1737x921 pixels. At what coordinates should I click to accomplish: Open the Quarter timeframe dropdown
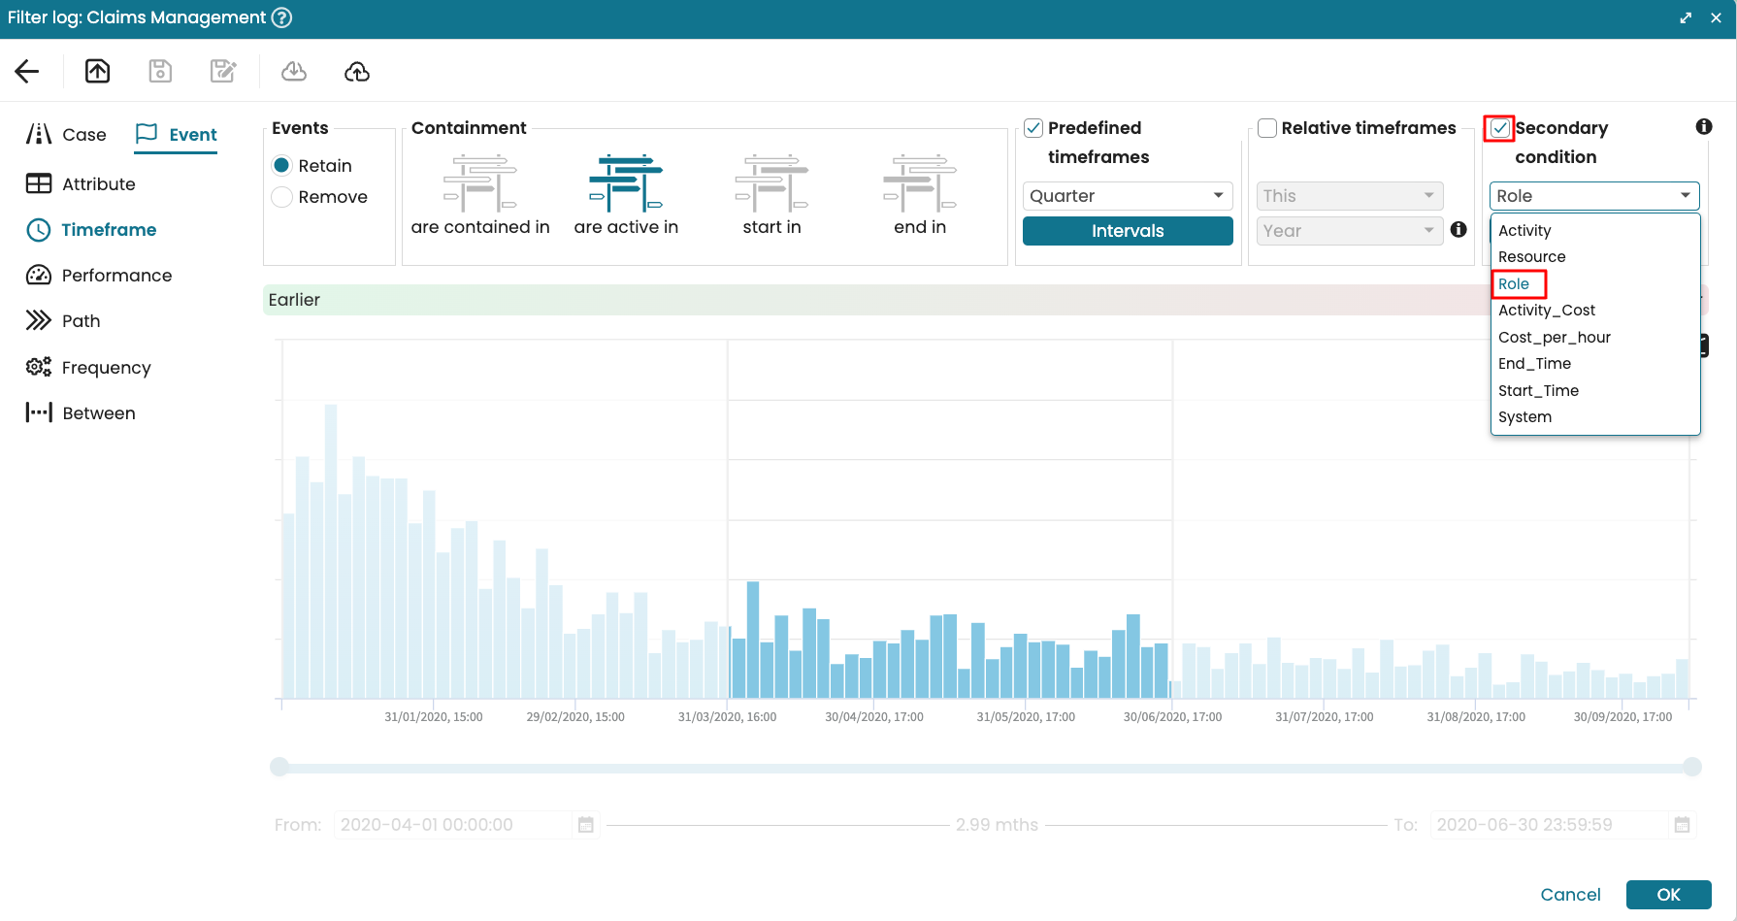(x=1127, y=196)
